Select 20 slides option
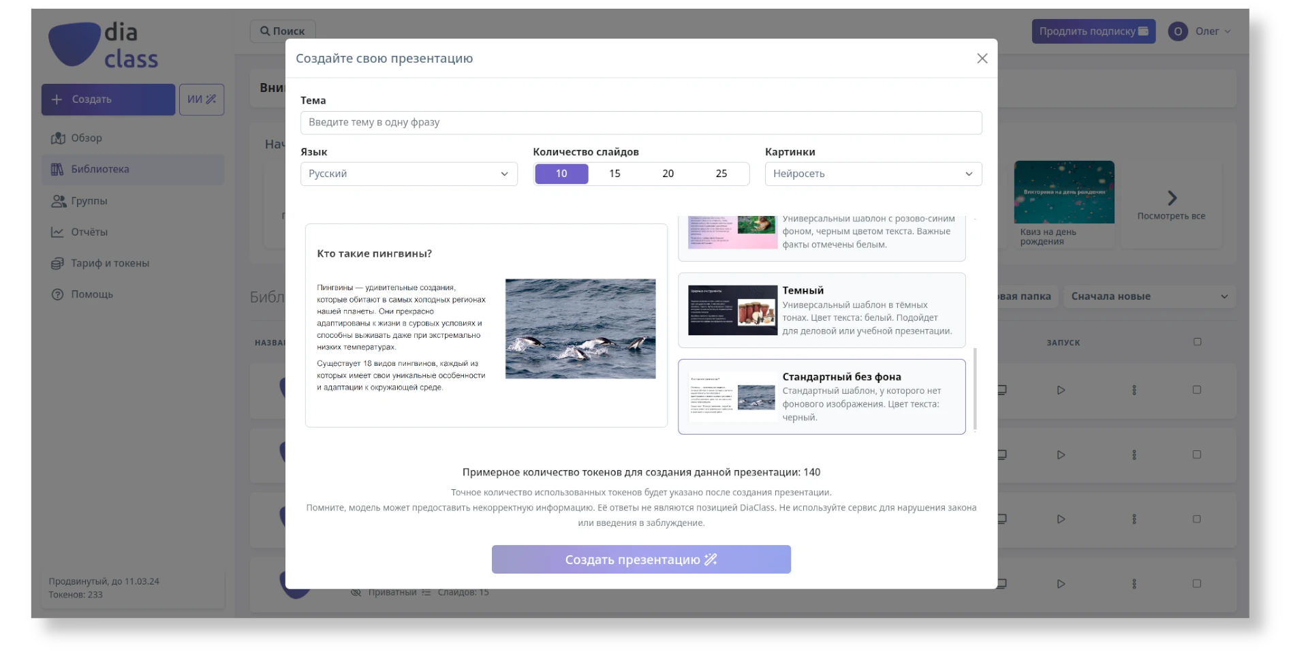 [668, 174]
